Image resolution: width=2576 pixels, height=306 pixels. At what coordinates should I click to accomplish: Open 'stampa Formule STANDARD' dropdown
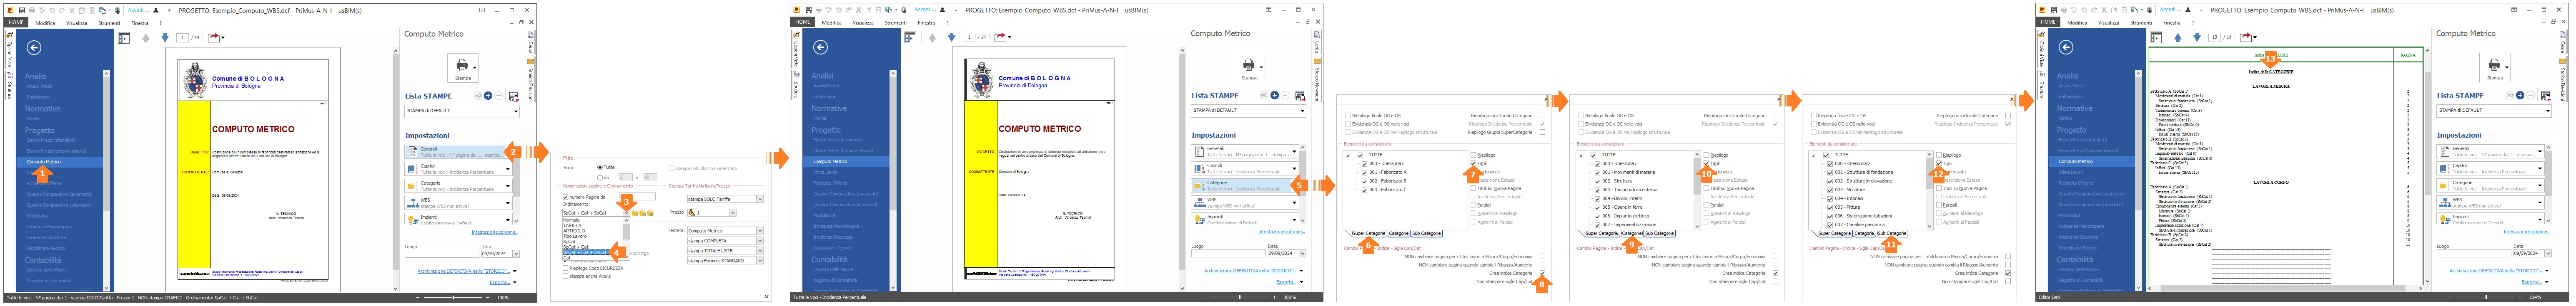coord(760,260)
